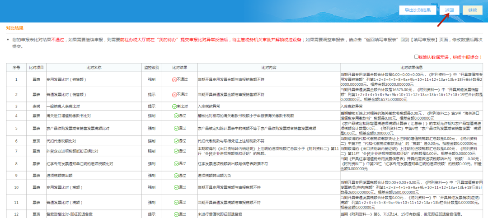Click the 比对名称 column header

94,68
